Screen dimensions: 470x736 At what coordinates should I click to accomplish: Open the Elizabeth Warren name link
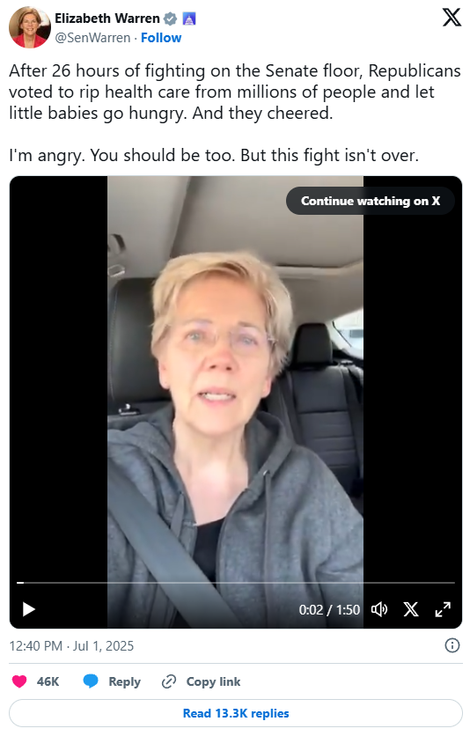[107, 18]
